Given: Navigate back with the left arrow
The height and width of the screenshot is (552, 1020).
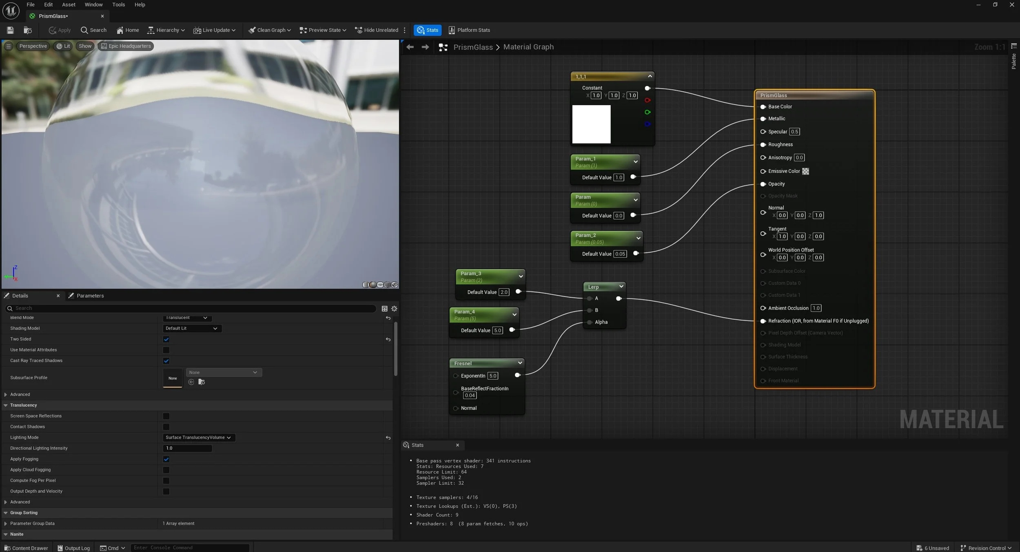Looking at the screenshot, I should click(410, 47).
